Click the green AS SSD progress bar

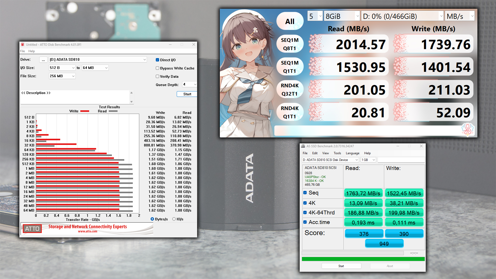[363, 259]
